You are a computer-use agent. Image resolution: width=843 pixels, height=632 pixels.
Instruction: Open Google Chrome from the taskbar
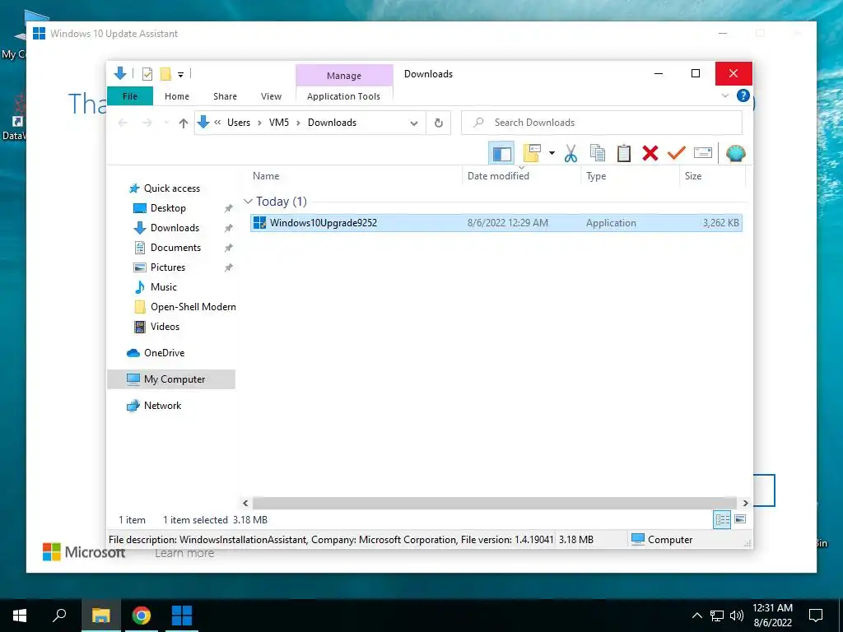pyautogui.click(x=142, y=616)
